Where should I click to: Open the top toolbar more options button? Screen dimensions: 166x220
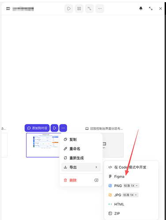pyautogui.click(x=100, y=9)
